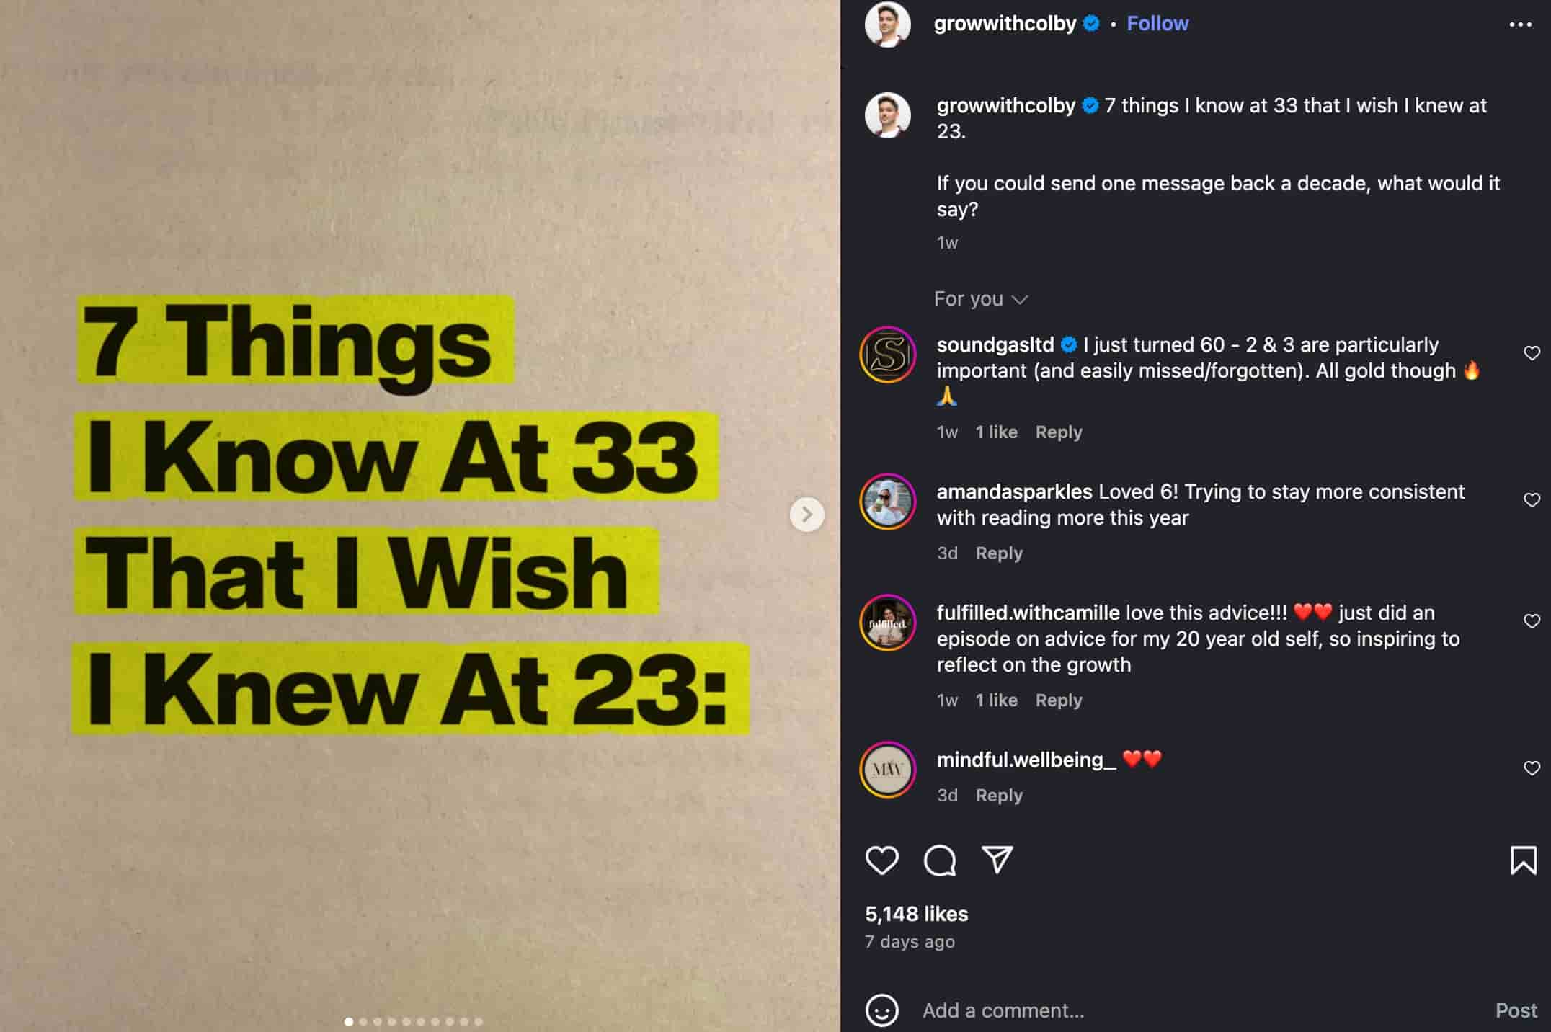Save post with bookmark icon
1551x1032 pixels.
coord(1523,860)
